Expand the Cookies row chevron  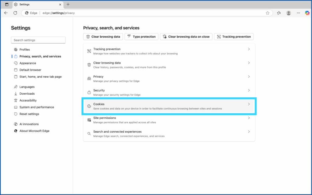pyautogui.click(x=249, y=104)
